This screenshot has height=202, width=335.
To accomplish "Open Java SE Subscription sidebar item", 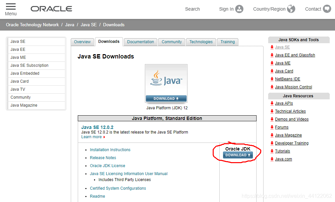I will pyautogui.click(x=36, y=65).
